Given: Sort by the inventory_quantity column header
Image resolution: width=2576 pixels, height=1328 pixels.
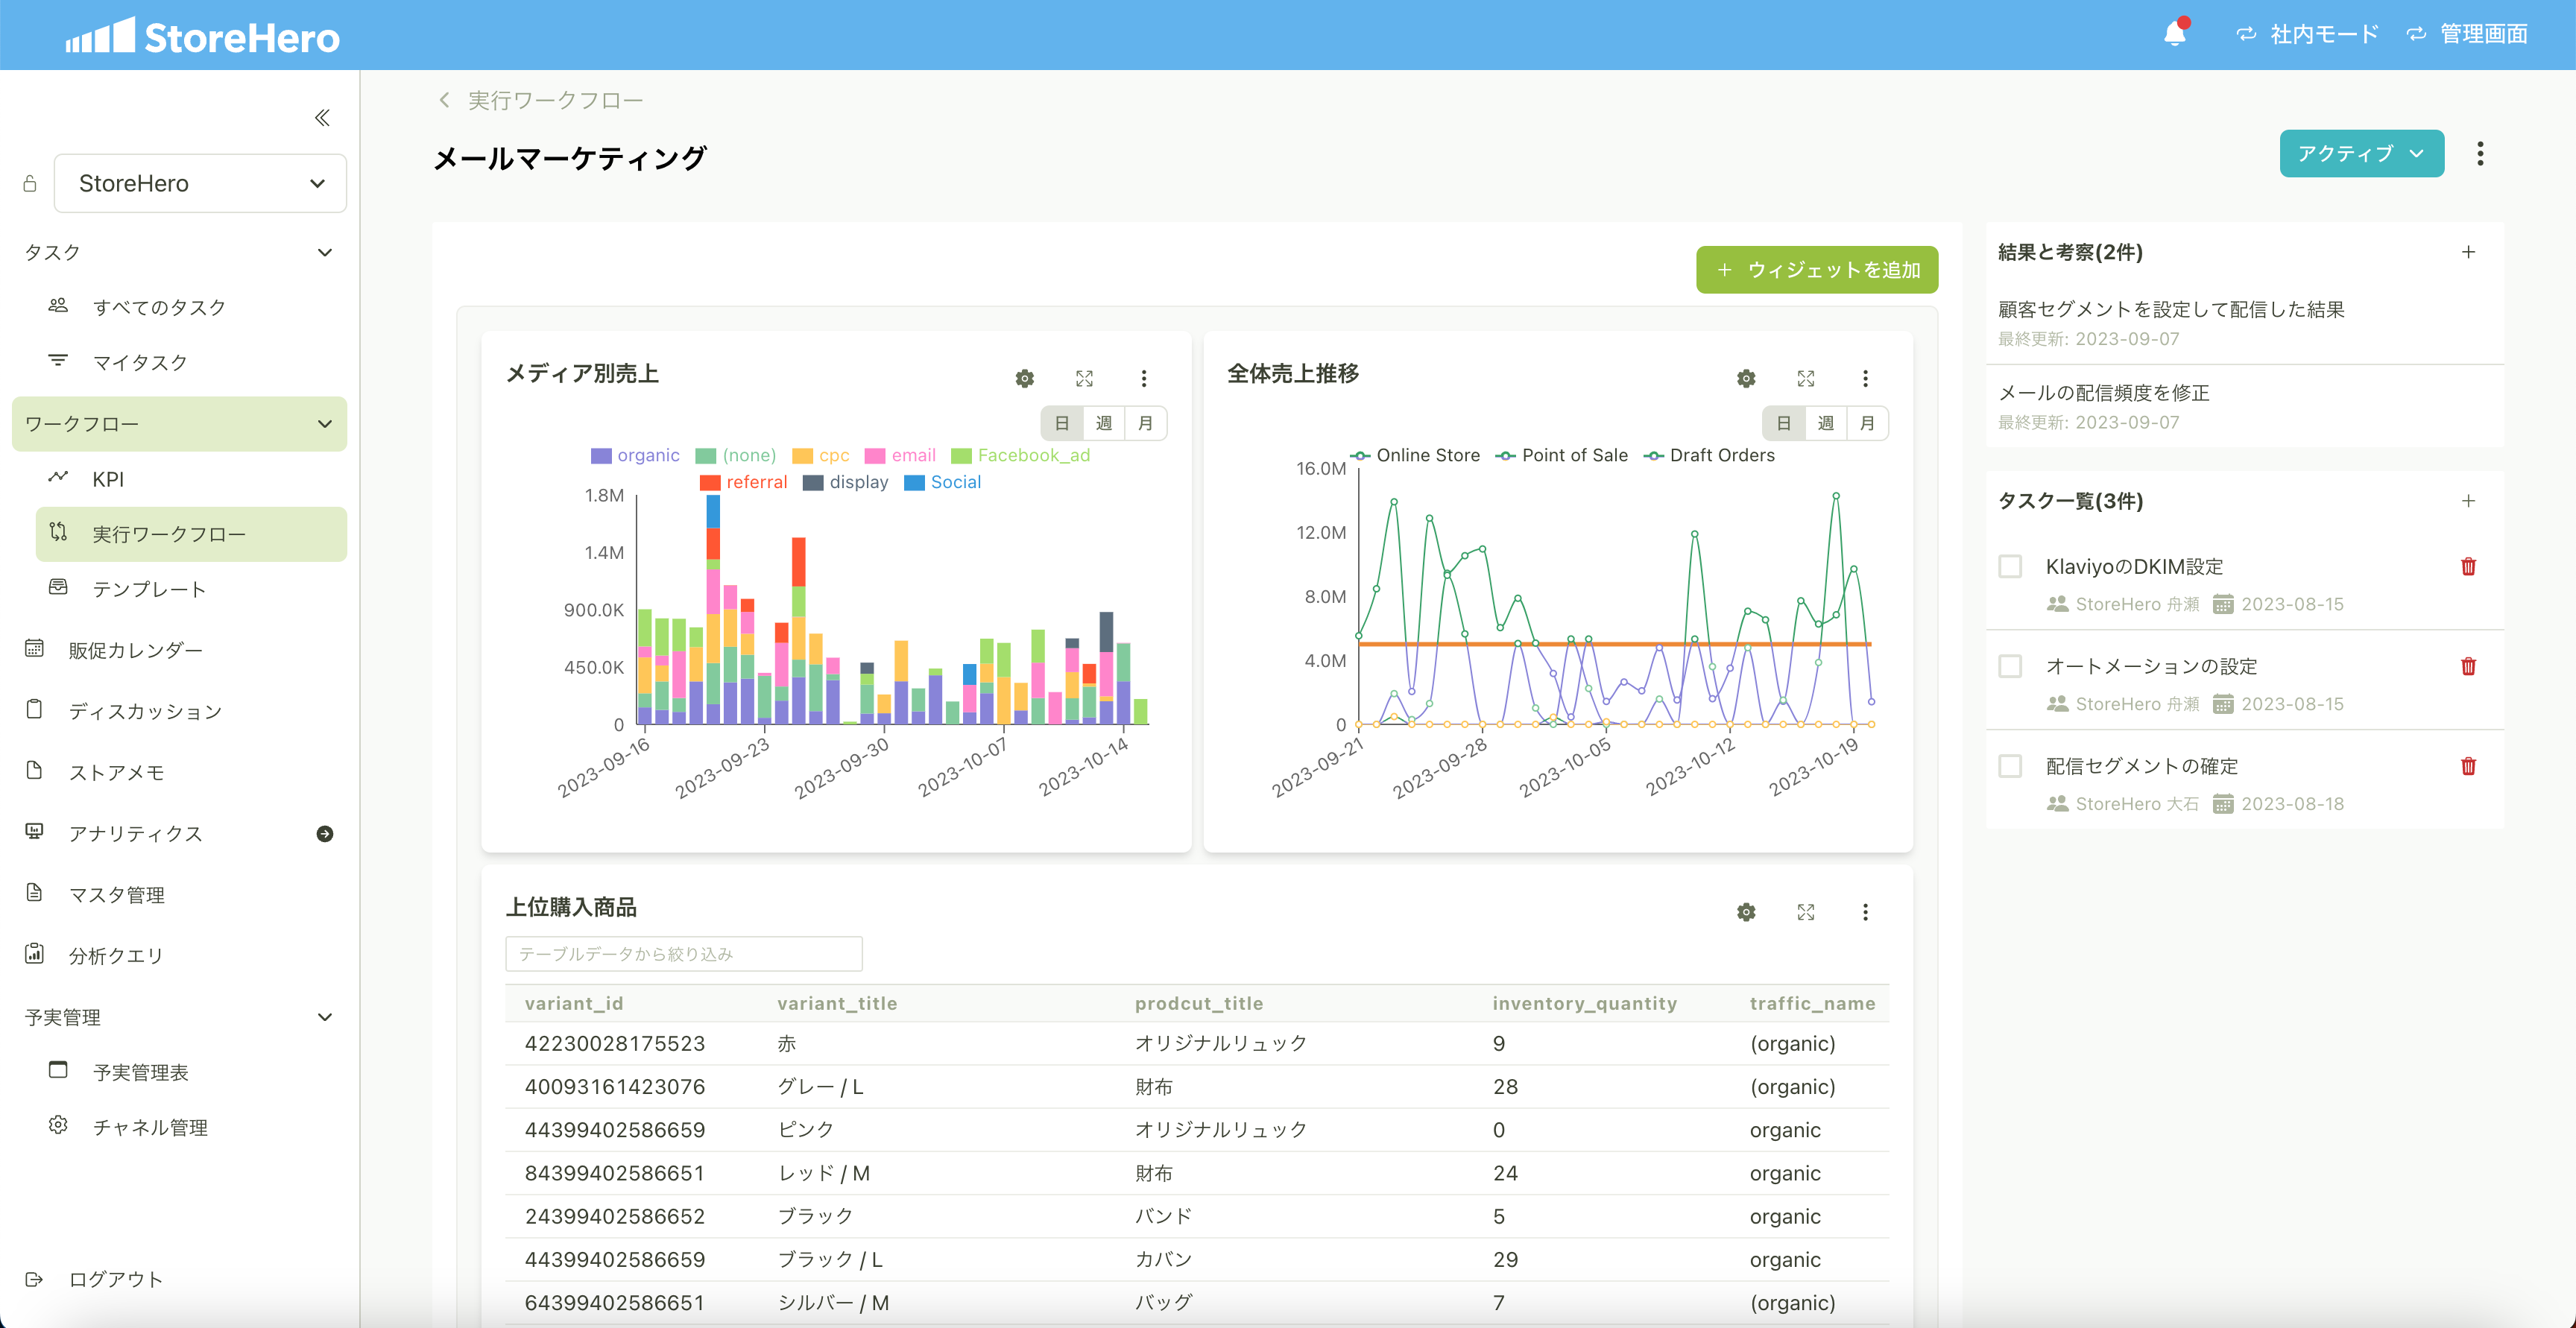Looking at the screenshot, I should click(x=1584, y=1003).
